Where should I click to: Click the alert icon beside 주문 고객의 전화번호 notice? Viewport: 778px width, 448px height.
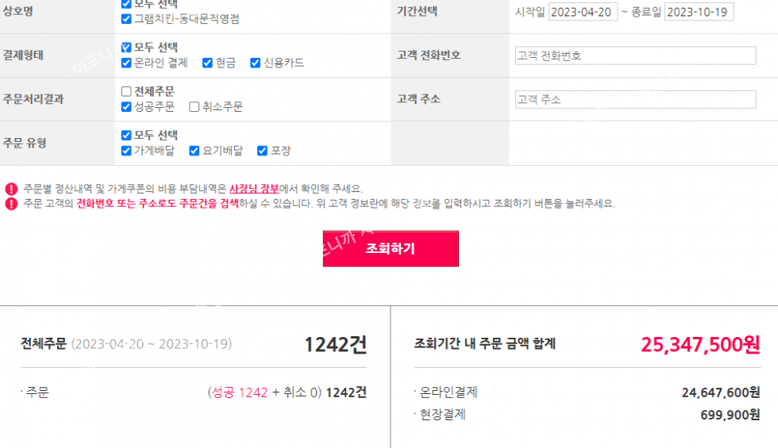point(11,204)
